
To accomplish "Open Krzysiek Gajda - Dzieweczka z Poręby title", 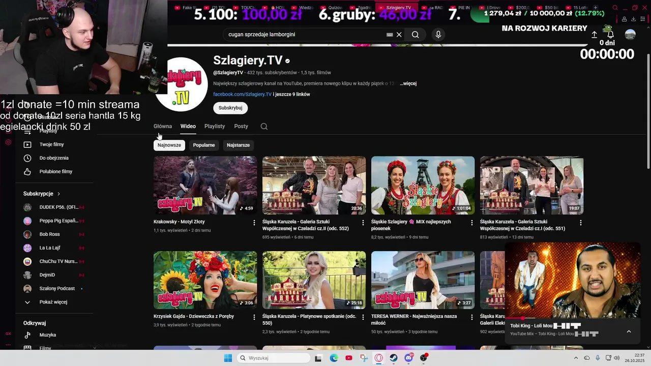I will pyautogui.click(x=194, y=316).
